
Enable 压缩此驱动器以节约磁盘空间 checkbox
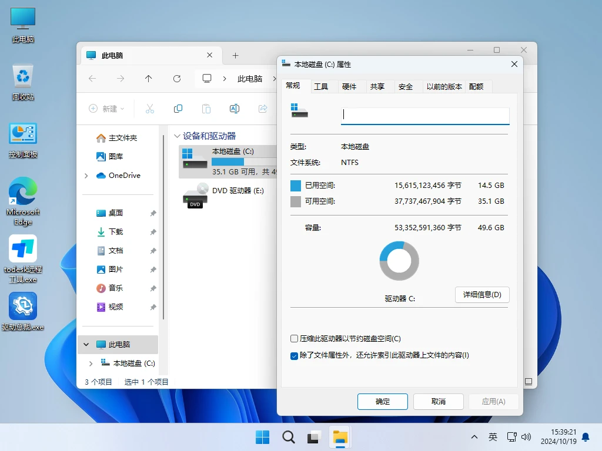[x=294, y=339]
